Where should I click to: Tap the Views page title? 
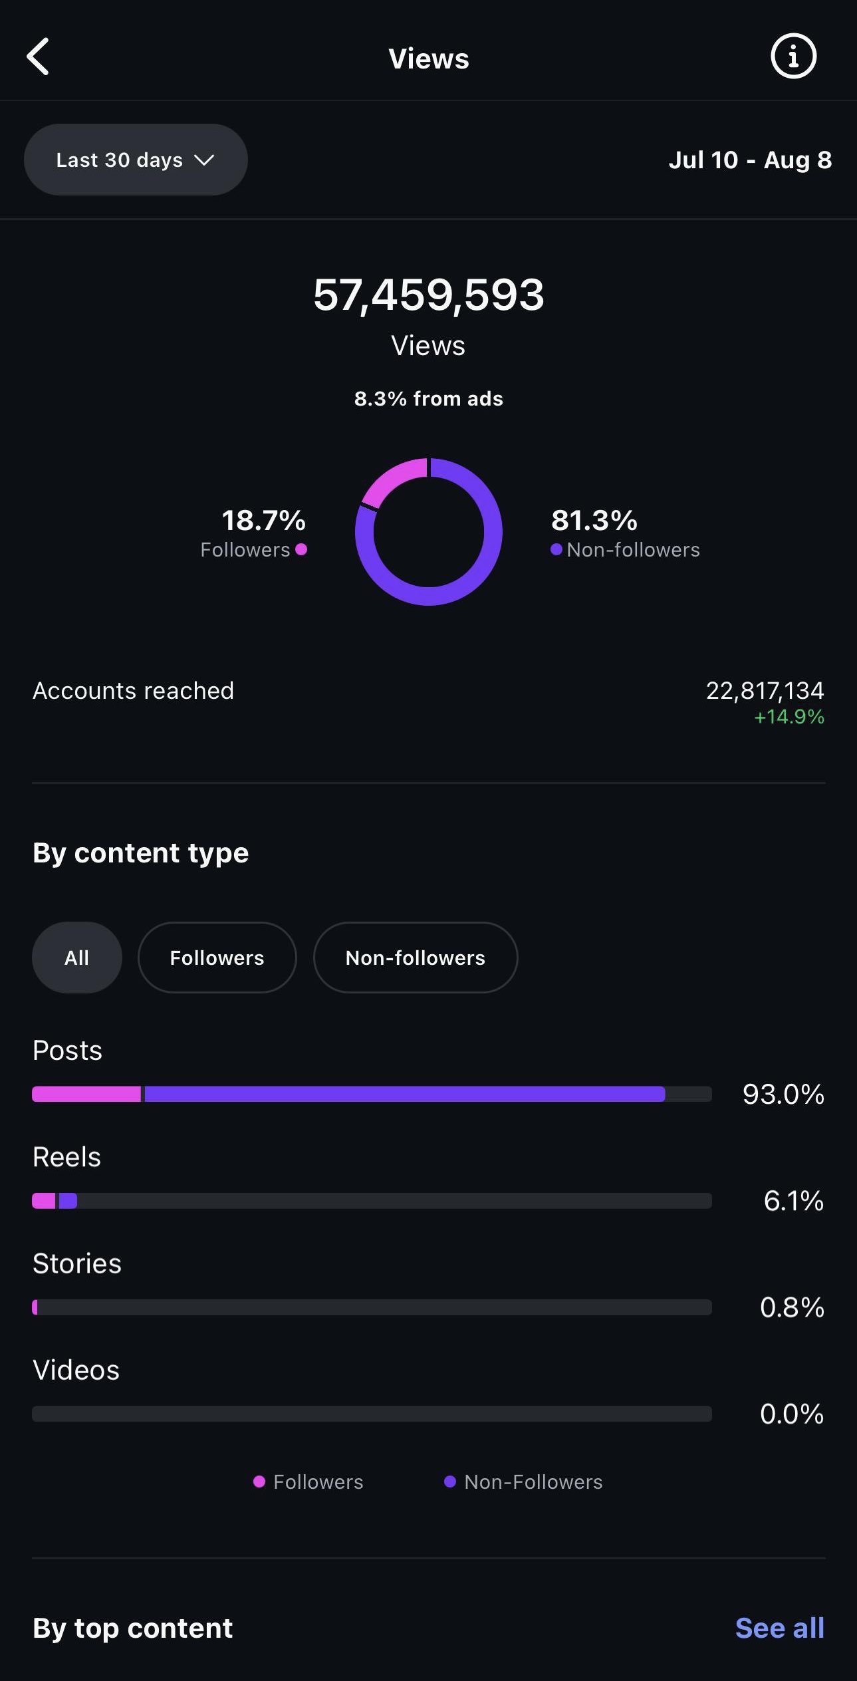tap(428, 59)
